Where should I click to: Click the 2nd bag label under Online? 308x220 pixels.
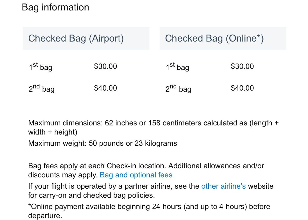pyautogui.click(x=178, y=88)
